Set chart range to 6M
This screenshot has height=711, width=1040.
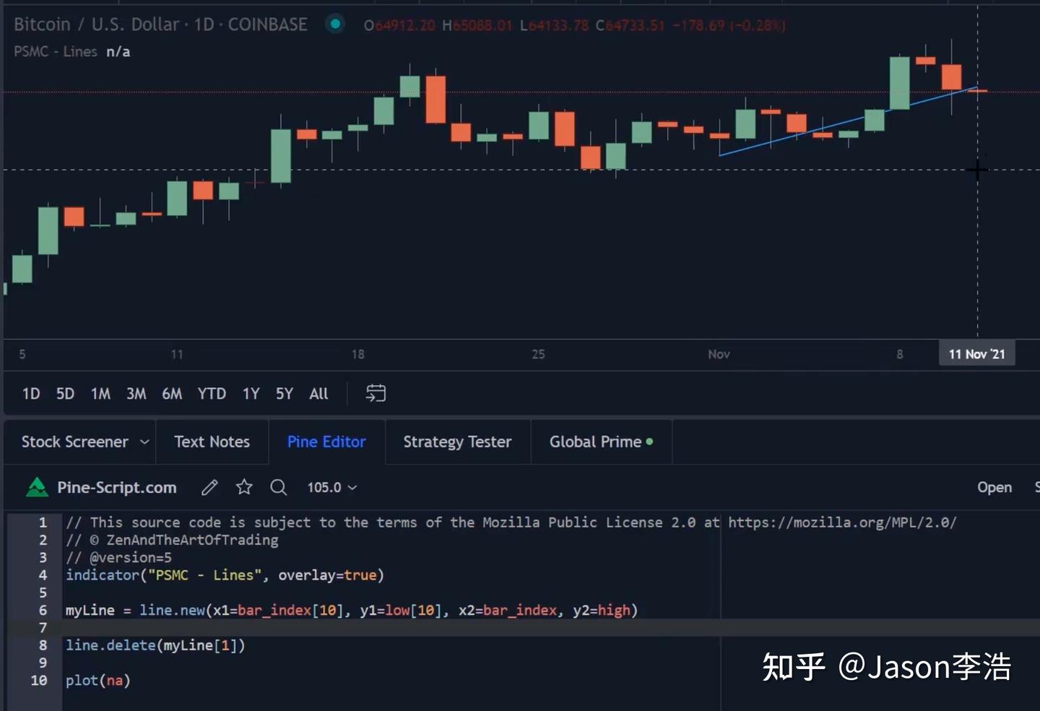click(x=172, y=394)
